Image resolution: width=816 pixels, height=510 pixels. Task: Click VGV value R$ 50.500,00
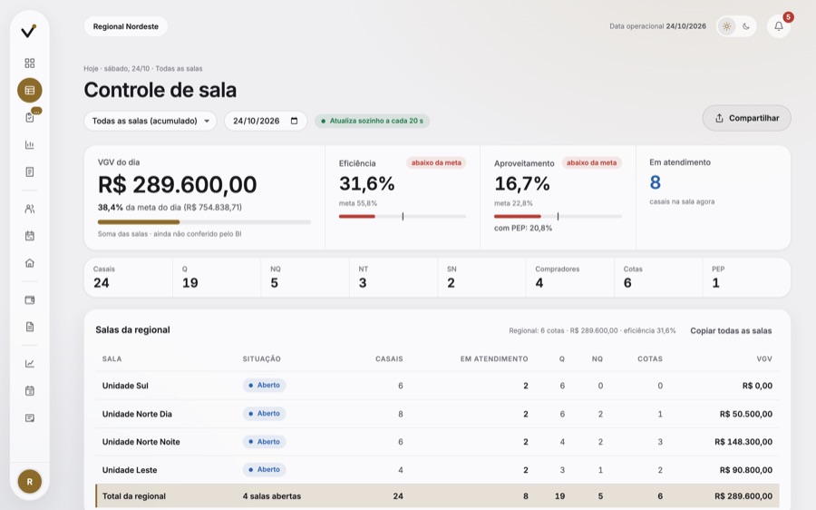746,414
